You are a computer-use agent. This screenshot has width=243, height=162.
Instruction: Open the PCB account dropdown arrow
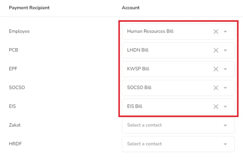click(x=225, y=50)
